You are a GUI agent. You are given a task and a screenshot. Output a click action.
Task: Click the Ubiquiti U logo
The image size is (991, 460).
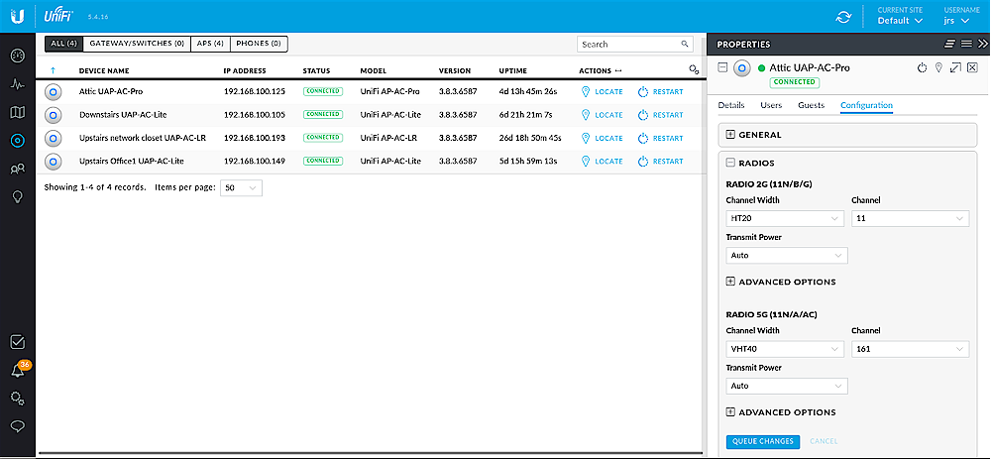coord(17,17)
